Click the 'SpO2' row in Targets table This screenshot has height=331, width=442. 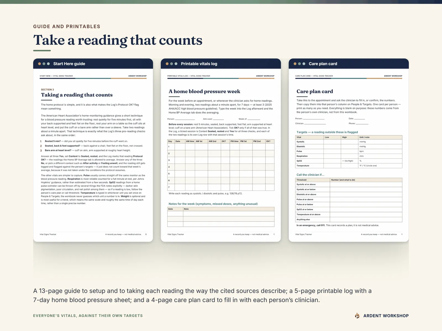pyautogui.click(x=349, y=161)
